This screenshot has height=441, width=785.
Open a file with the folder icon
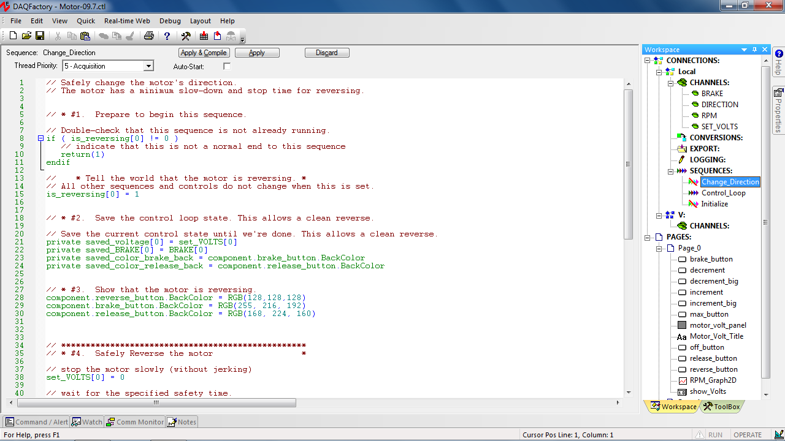click(x=26, y=36)
